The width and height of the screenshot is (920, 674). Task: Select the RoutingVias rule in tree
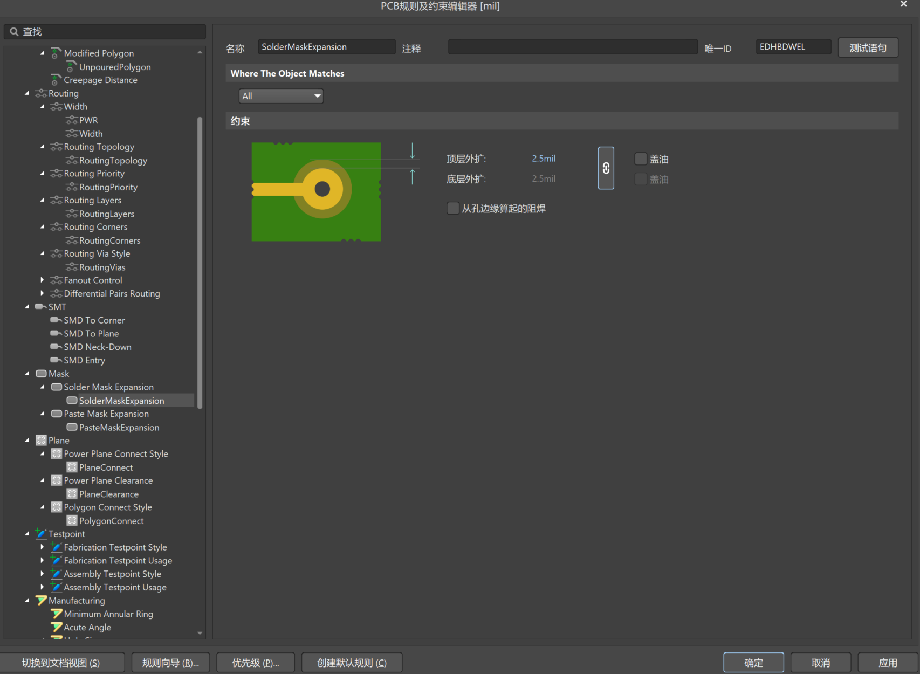point(102,267)
